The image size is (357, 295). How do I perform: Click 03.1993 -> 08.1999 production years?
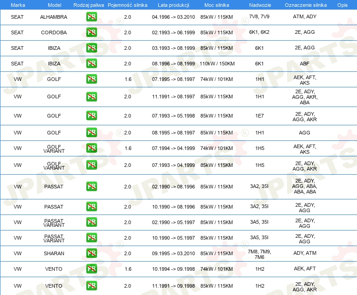[x=173, y=48]
